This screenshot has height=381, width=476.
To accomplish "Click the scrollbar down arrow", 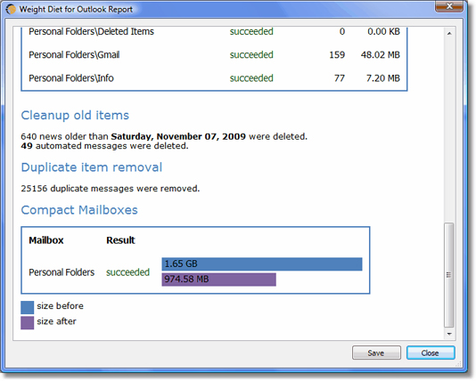I will coord(449,334).
